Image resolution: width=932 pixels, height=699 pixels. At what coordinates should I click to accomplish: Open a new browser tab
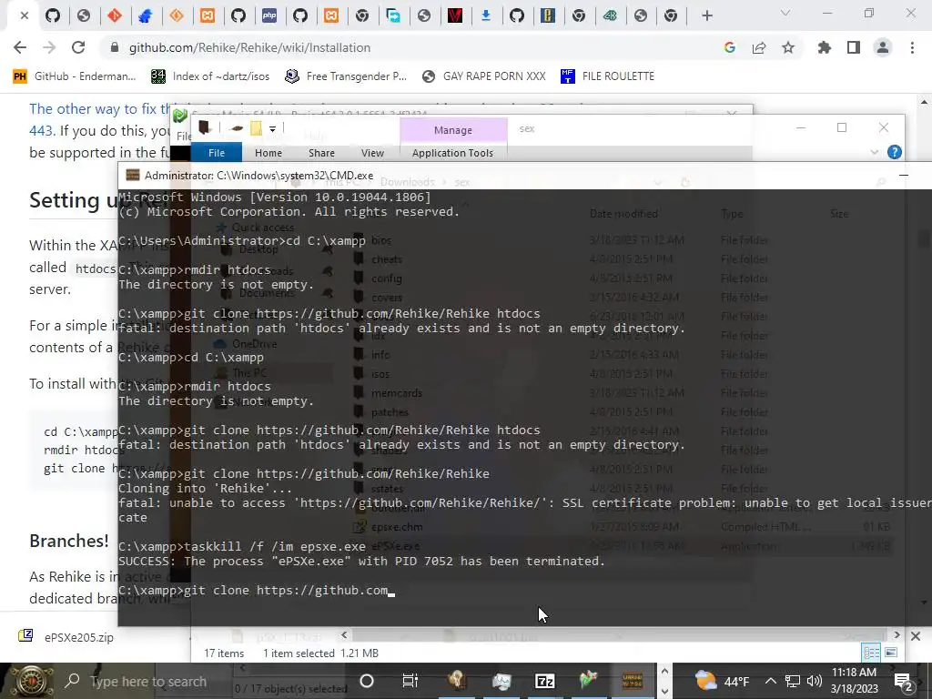706,15
